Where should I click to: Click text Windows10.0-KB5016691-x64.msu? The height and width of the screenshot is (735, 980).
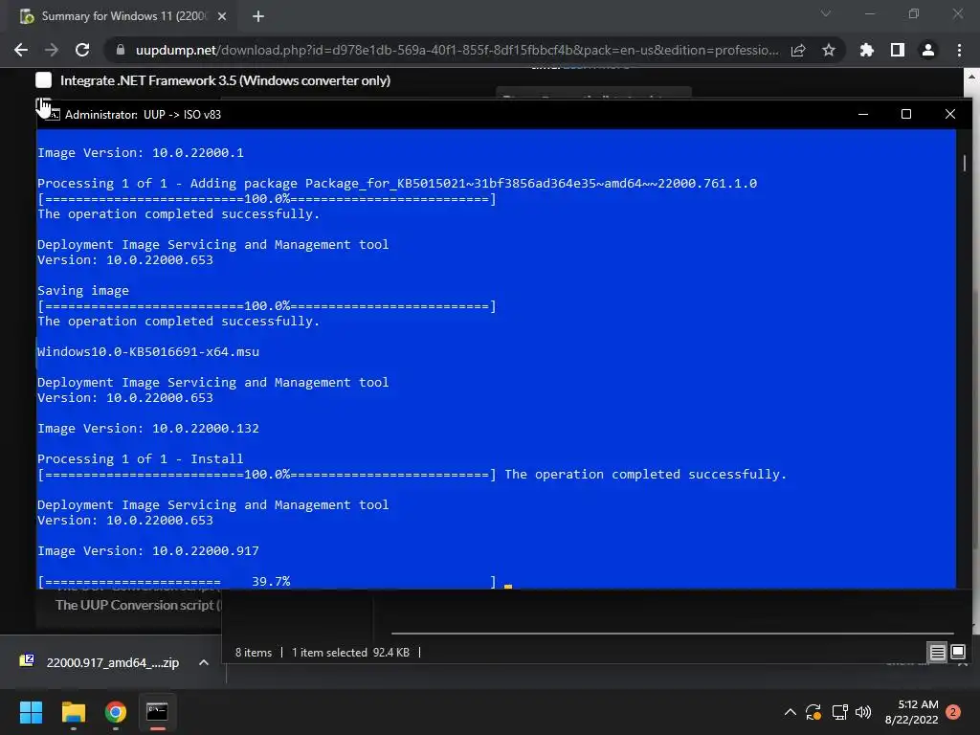148,352
